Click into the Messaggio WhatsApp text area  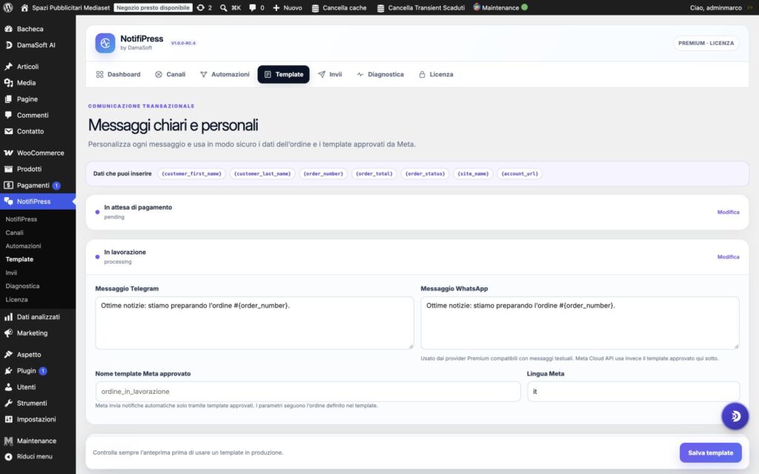click(x=580, y=323)
